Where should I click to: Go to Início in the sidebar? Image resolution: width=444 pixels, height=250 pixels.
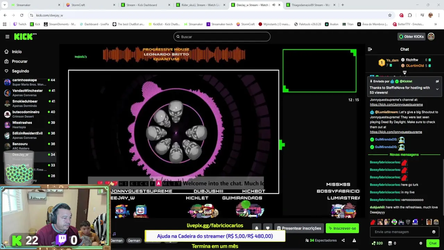pos(17,52)
